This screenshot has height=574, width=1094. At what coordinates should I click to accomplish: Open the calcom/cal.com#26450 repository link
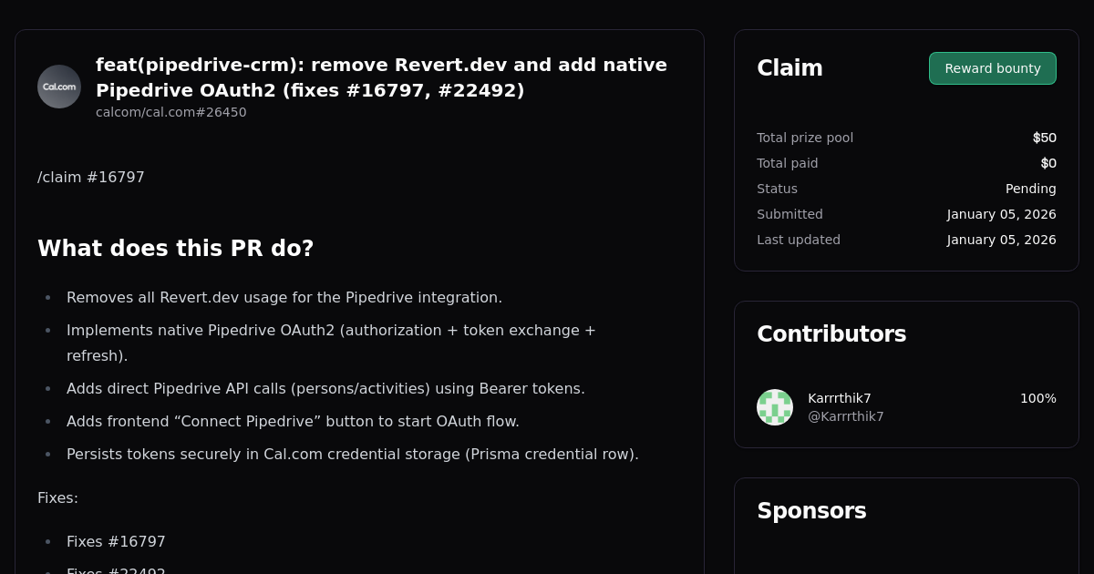pos(170,112)
